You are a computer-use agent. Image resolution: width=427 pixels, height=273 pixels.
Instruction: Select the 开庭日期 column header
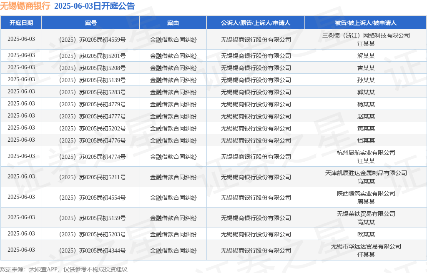pyautogui.click(x=21, y=23)
